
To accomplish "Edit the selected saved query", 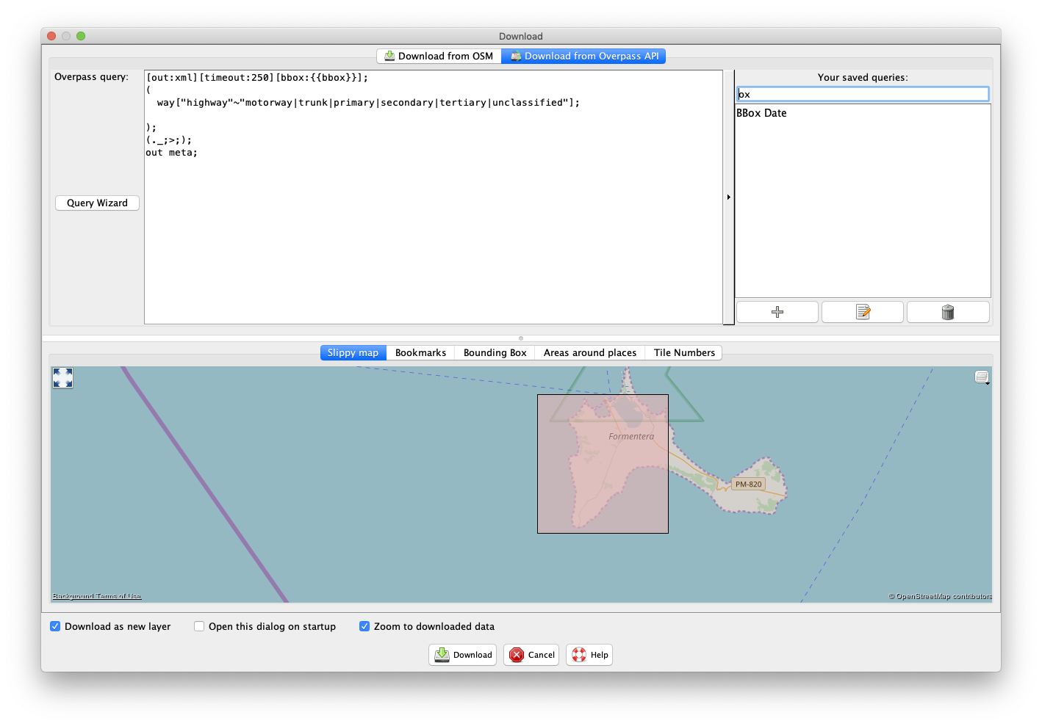I will point(863,312).
